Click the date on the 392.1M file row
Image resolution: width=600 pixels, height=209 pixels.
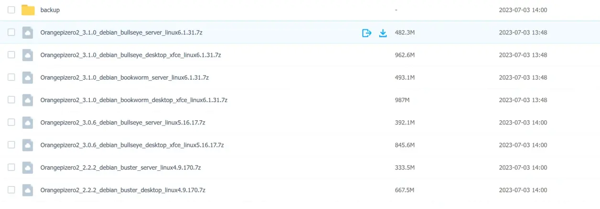(x=523, y=123)
